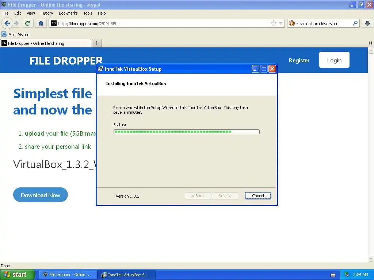Open the Bookmarks menu
Viewport: 374px width, 280px height.
pyautogui.click(x=68, y=13)
